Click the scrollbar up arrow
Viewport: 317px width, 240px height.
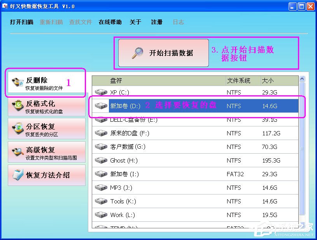click(301, 79)
